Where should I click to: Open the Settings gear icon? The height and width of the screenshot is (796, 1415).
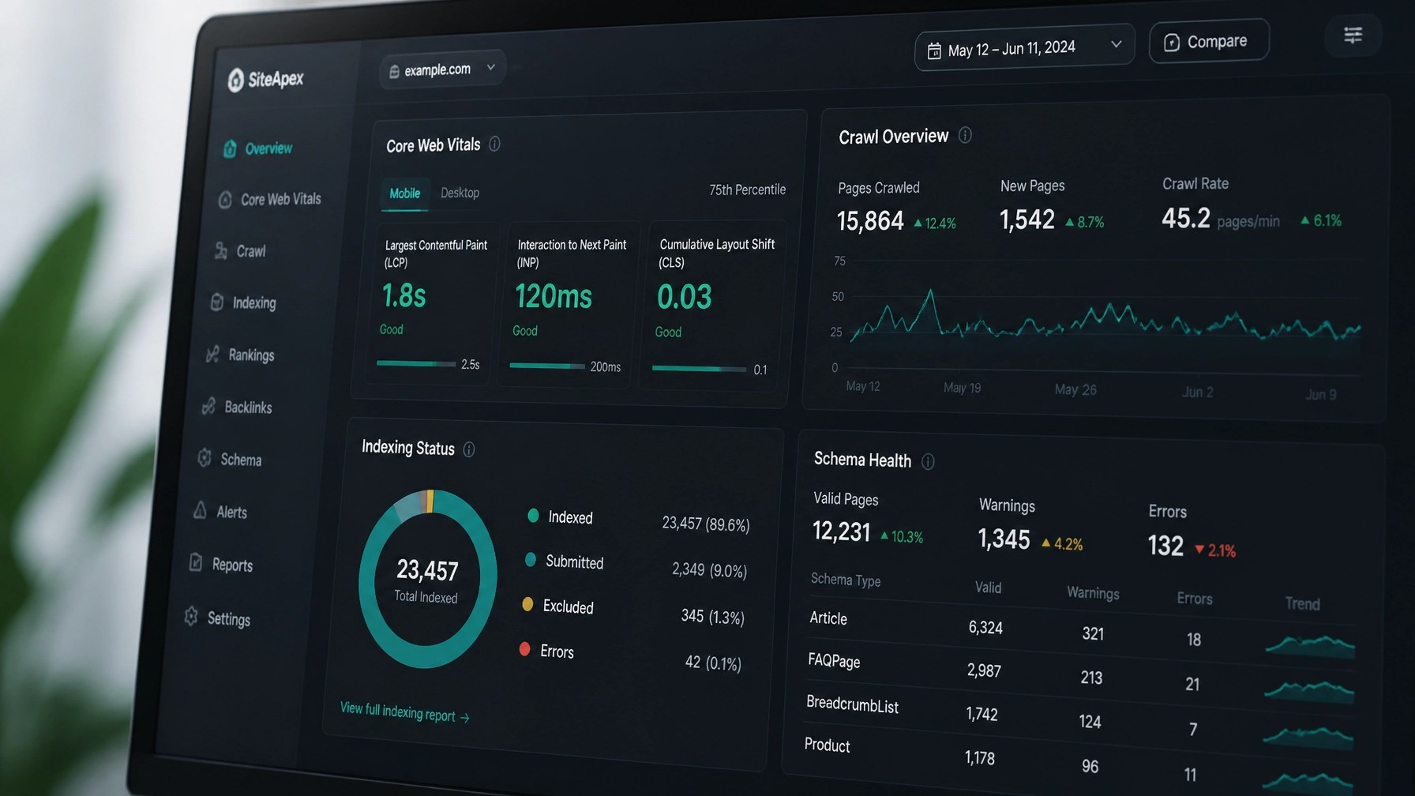point(191,616)
